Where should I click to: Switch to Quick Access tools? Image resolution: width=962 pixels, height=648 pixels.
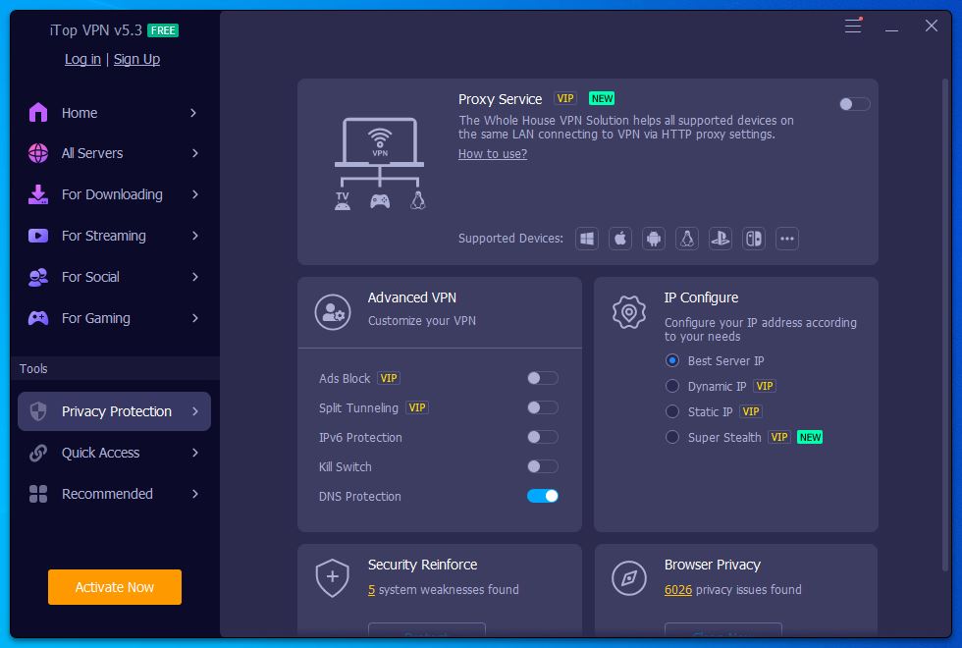pyautogui.click(x=114, y=453)
